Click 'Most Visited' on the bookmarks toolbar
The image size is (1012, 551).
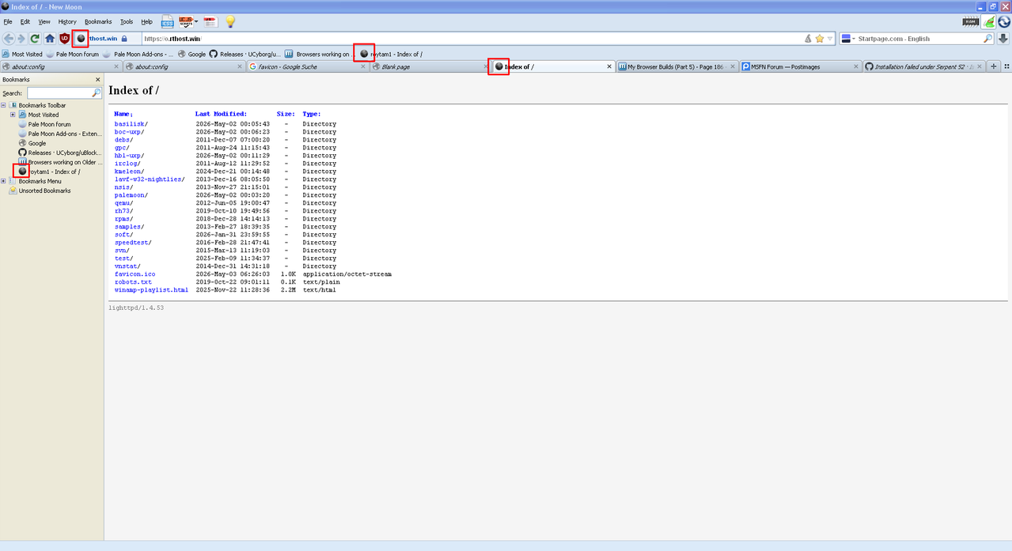pos(22,54)
